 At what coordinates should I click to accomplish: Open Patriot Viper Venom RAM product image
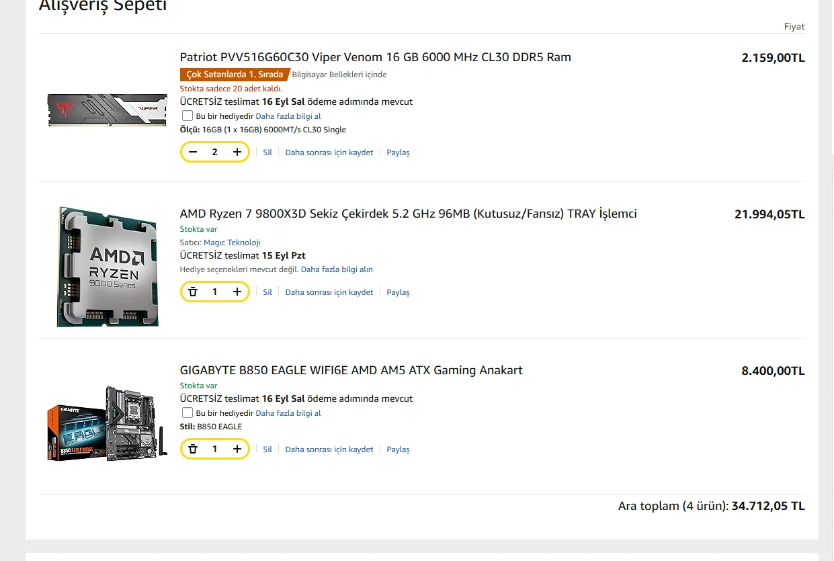(x=108, y=109)
